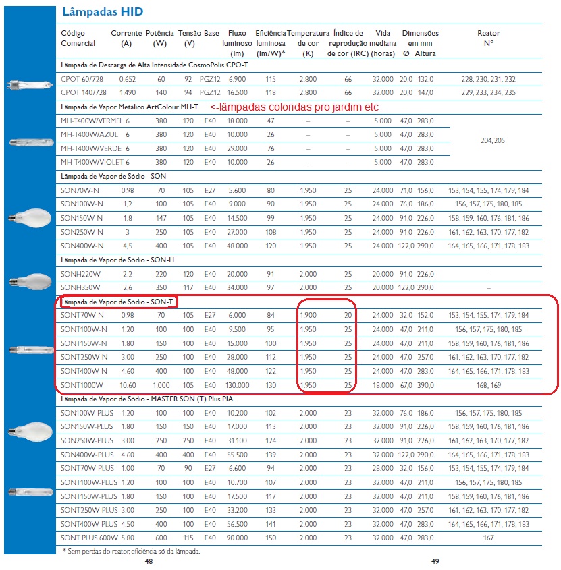Click the '29.000' flux value for VERDE
561x570 pixels.
237,148
